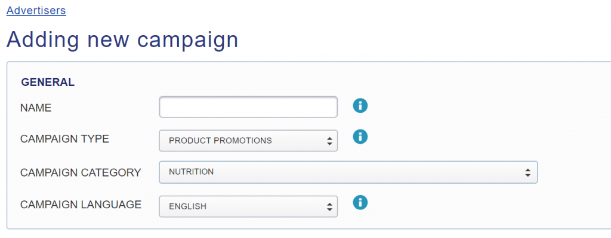Open the Campaign Type dropdown

[248, 141]
